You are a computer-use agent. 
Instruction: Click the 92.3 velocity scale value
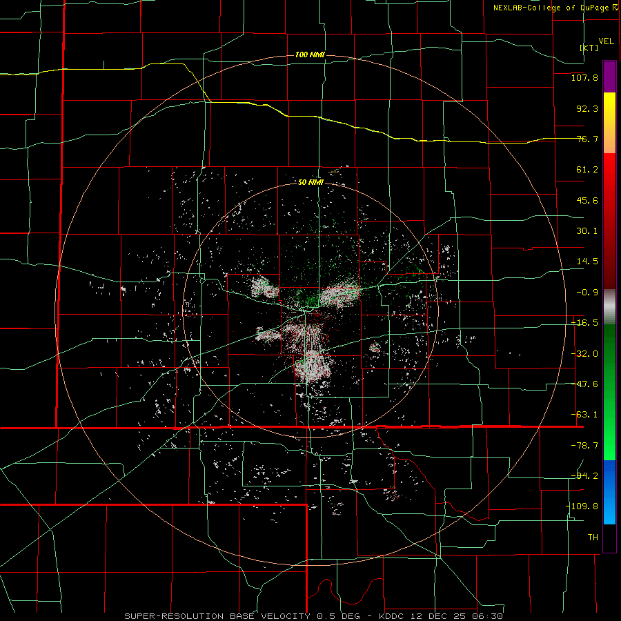(587, 108)
